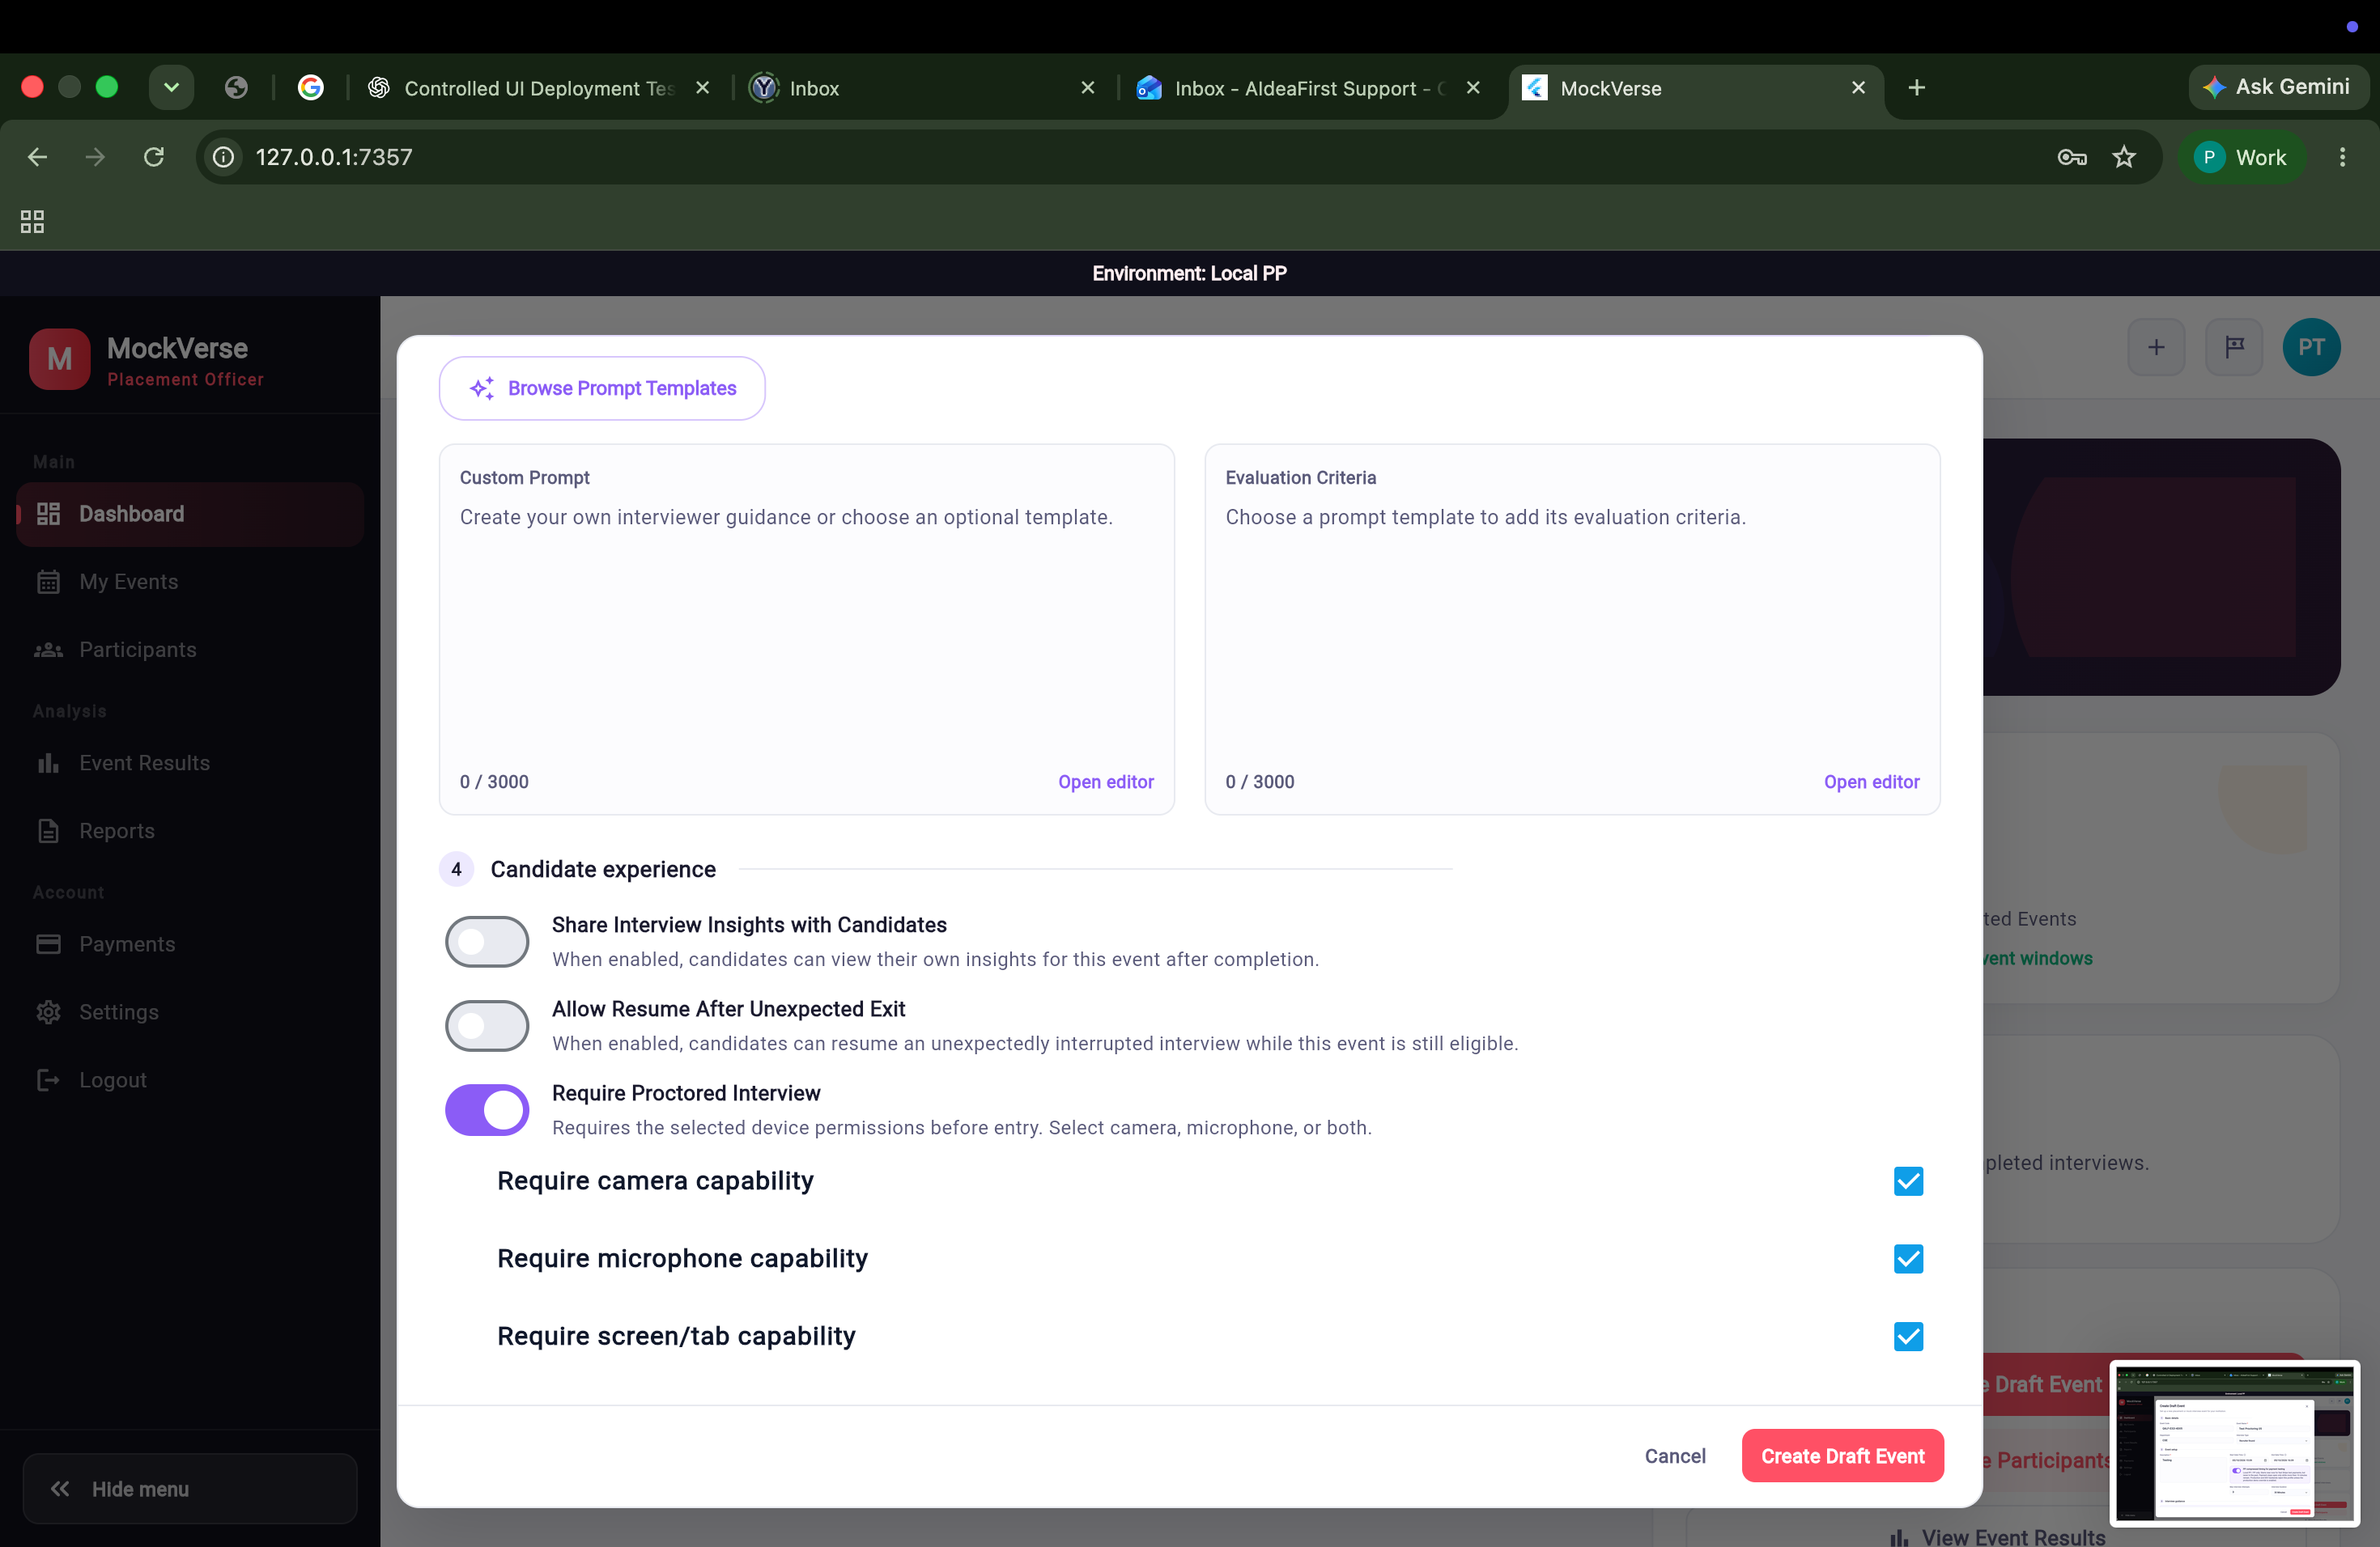Click the screenshot preview thumbnail
The width and height of the screenshot is (2380, 1547).
pos(2235,1443)
